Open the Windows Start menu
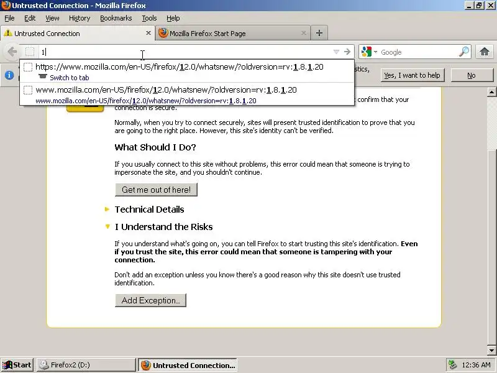Viewport: 497px width, 373px height. click(x=17, y=365)
